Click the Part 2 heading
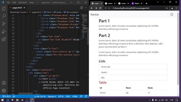Viewport: 181px width, 102px height. (x=104, y=35)
